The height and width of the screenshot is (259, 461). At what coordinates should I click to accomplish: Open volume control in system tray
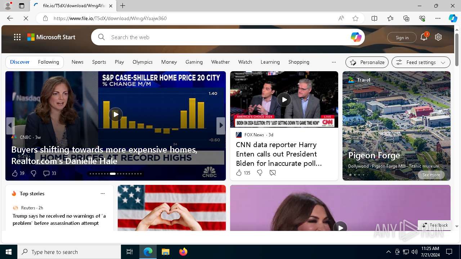click(x=415, y=252)
